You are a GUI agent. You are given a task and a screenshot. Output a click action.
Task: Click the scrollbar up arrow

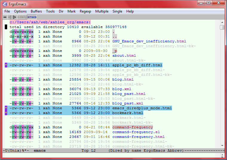222,22
